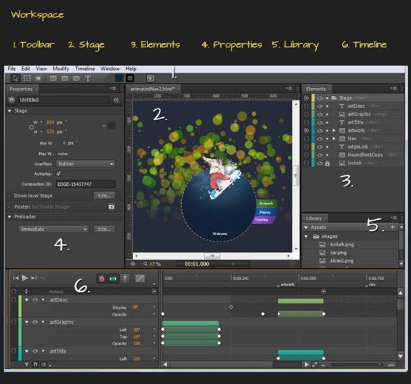Select the animatedNav2.html document tab
Image resolution: width=411 pixels, height=384 pixels.
[153, 89]
